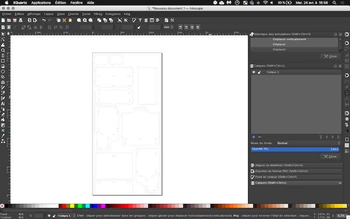Choose the Text tool
Viewport: 350px width, 219px height.
(x=3, y=103)
